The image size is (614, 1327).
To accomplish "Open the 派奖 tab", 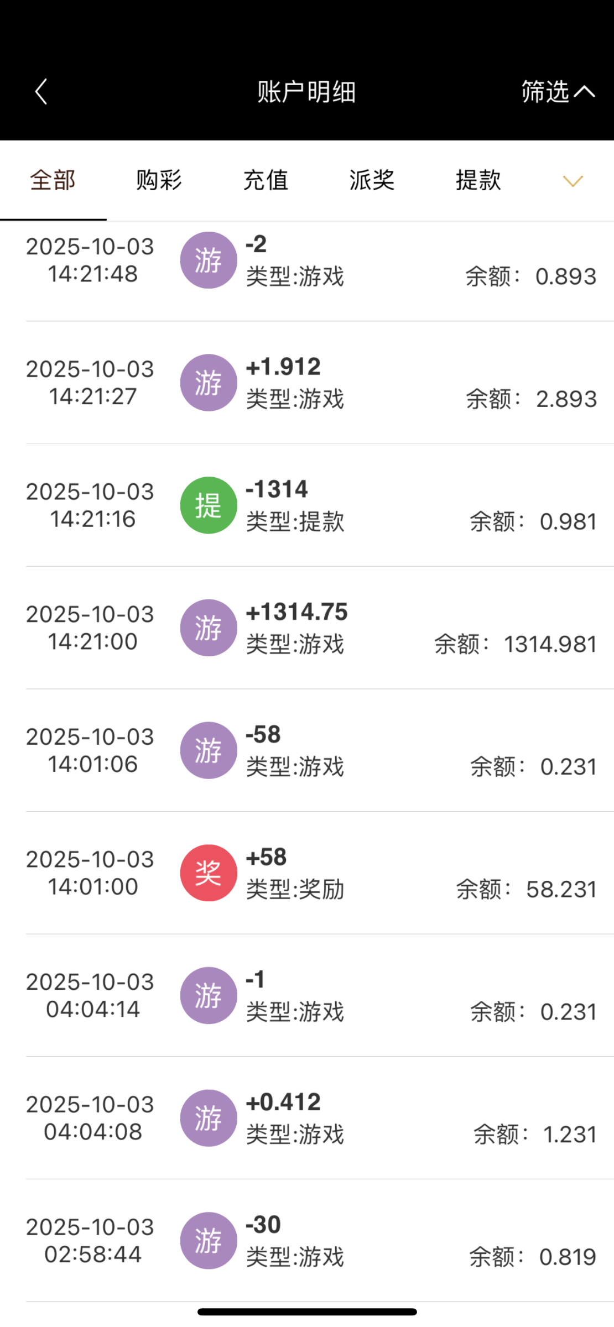I will click(372, 180).
